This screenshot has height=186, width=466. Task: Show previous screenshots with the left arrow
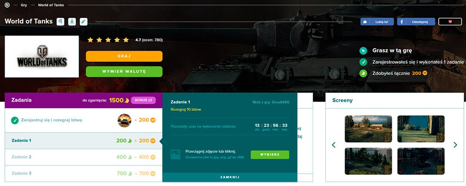[x=334, y=145]
